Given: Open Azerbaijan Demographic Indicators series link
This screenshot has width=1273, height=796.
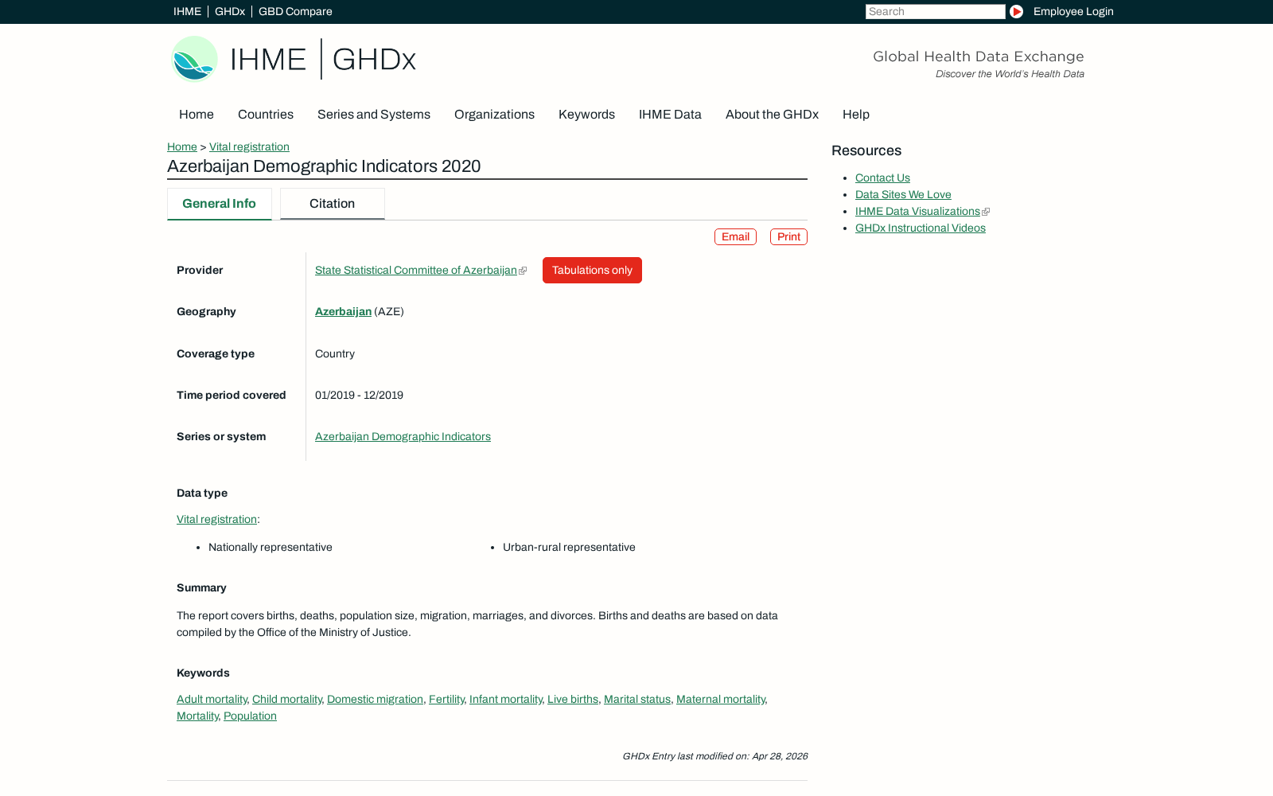Looking at the screenshot, I should [x=403, y=437].
